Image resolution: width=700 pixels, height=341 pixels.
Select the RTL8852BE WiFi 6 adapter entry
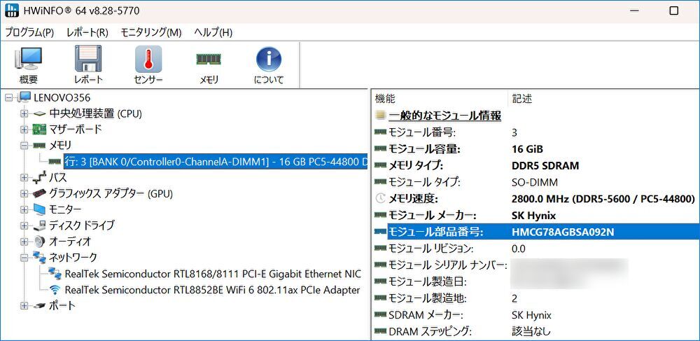click(212, 290)
